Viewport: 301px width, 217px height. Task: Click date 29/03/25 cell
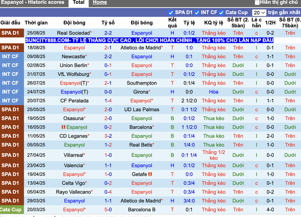(36, 201)
